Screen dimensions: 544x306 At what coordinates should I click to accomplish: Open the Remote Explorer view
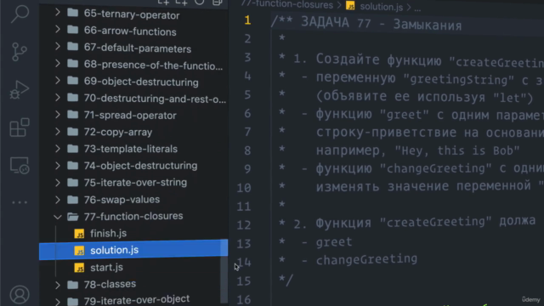20,165
